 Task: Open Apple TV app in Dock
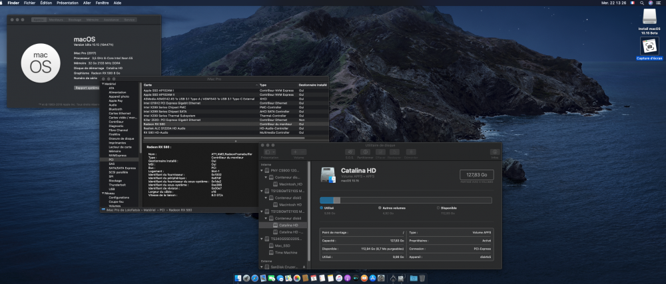(356, 278)
